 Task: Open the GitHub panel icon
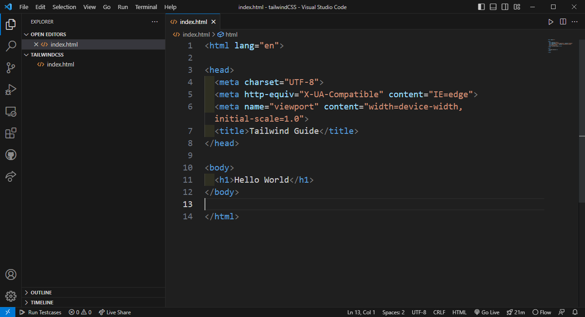[x=11, y=155]
